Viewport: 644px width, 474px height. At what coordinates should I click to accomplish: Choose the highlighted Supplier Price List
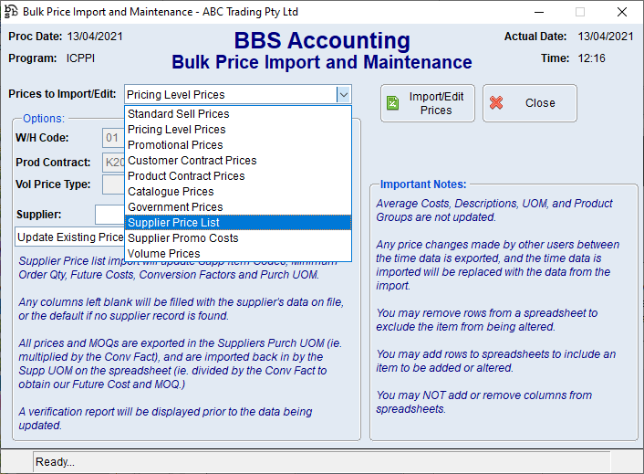pyautogui.click(x=173, y=223)
